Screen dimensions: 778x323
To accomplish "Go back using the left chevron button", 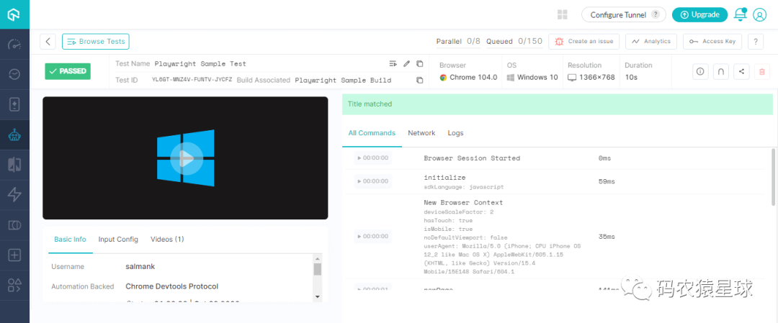I will tap(48, 42).
